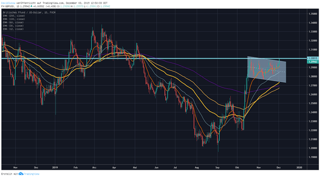Click the 1.33000 price axis label

[x=312, y=31]
